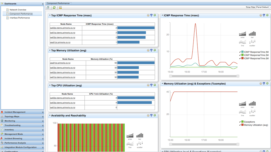Switch Availability and Reachability chart to bar
Image resolution: width=271 pixels, height=152 pixels.
(140, 136)
